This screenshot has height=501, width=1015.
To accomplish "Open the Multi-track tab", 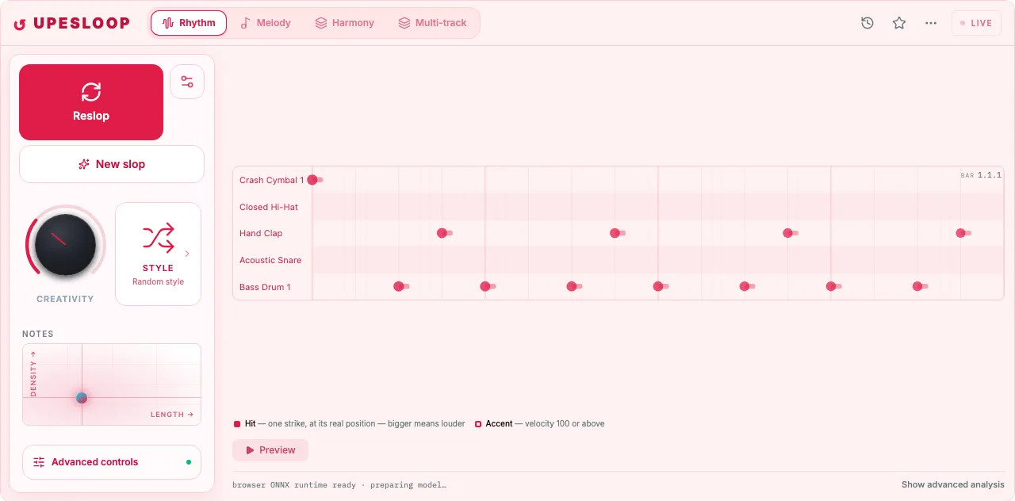I will click(x=432, y=23).
